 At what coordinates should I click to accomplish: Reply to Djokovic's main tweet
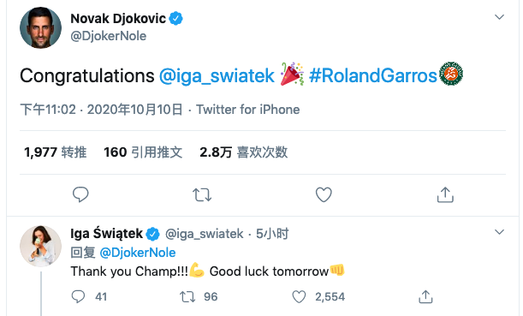[x=80, y=194]
